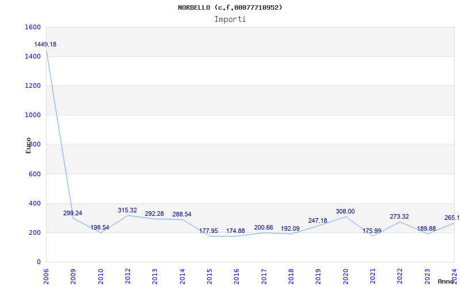
Task: Click the 2023 year axis label
Action: pos(427,277)
